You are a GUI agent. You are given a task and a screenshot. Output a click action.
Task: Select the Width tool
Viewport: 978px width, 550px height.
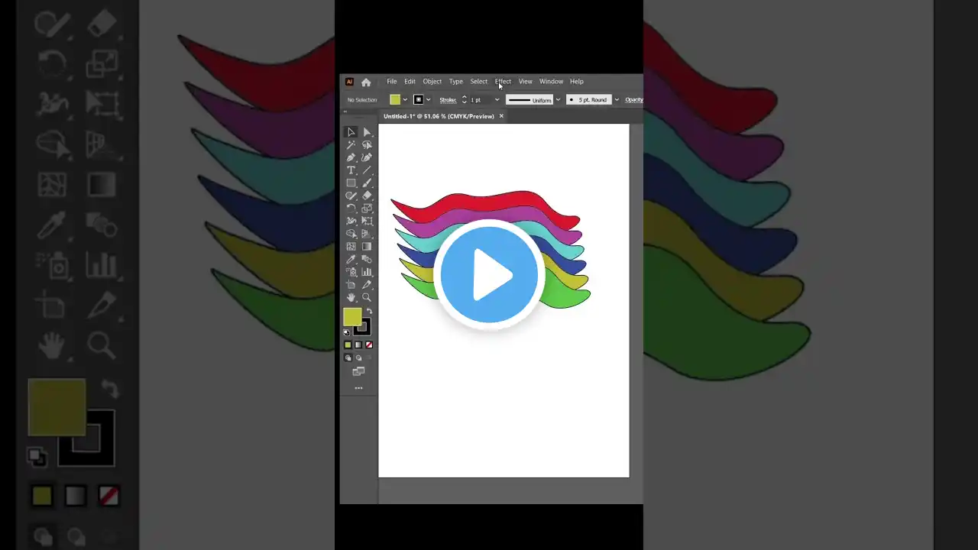(x=351, y=222)
